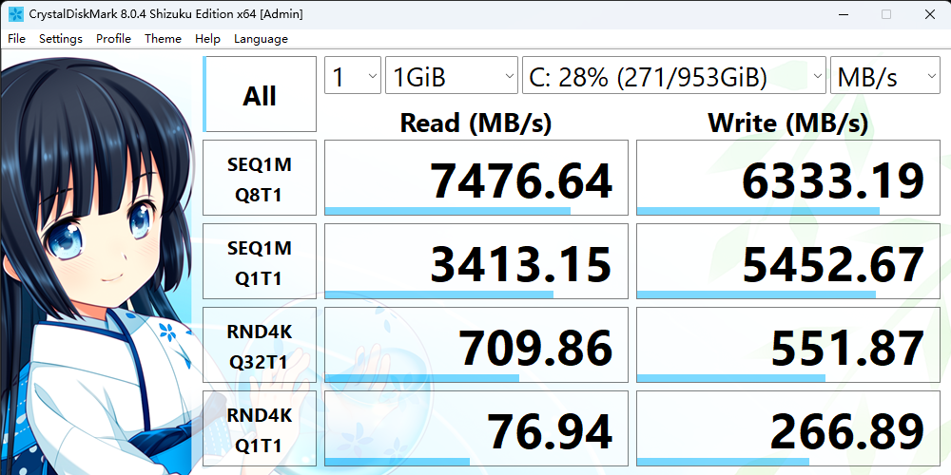Viewport: 951px width, 475px height.
Task: Start the RND4K Q32T1 test
Action: (x=260, y=345)
